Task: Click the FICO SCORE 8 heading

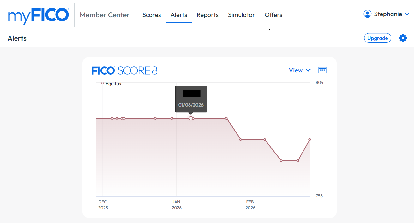Action: [124, 70]
